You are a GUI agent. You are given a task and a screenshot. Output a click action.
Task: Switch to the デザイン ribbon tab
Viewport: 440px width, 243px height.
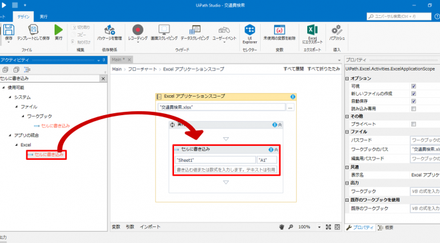coord(23,17)
